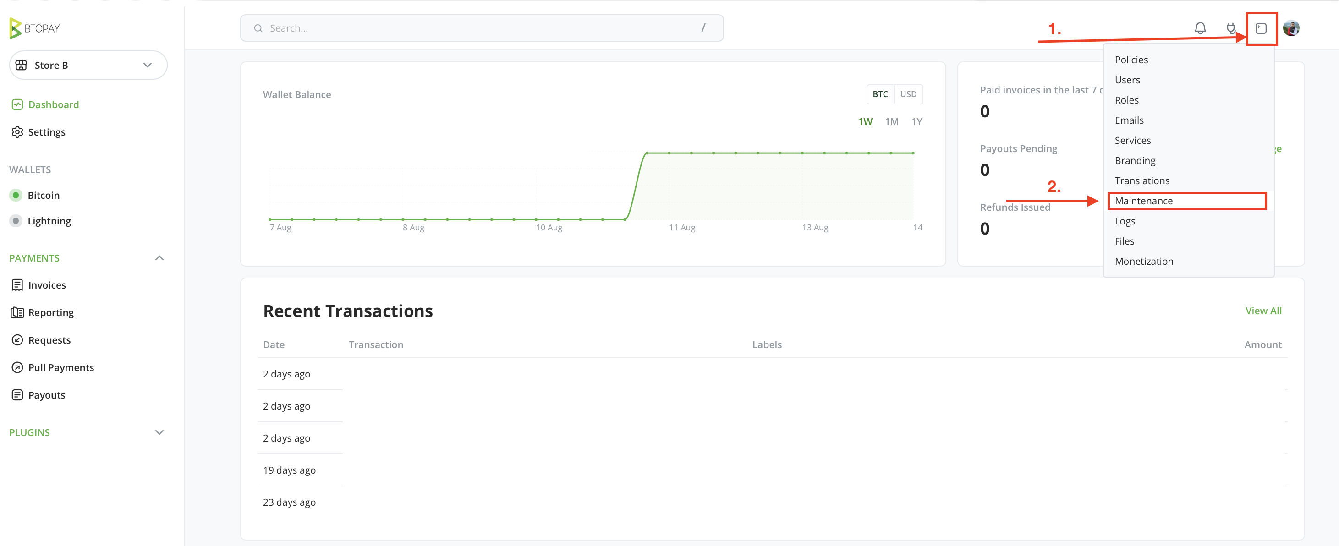The width and height of the screenshot is (1339, 546).
Task: Click the Plugins section heading
Action: click(30, 432)
